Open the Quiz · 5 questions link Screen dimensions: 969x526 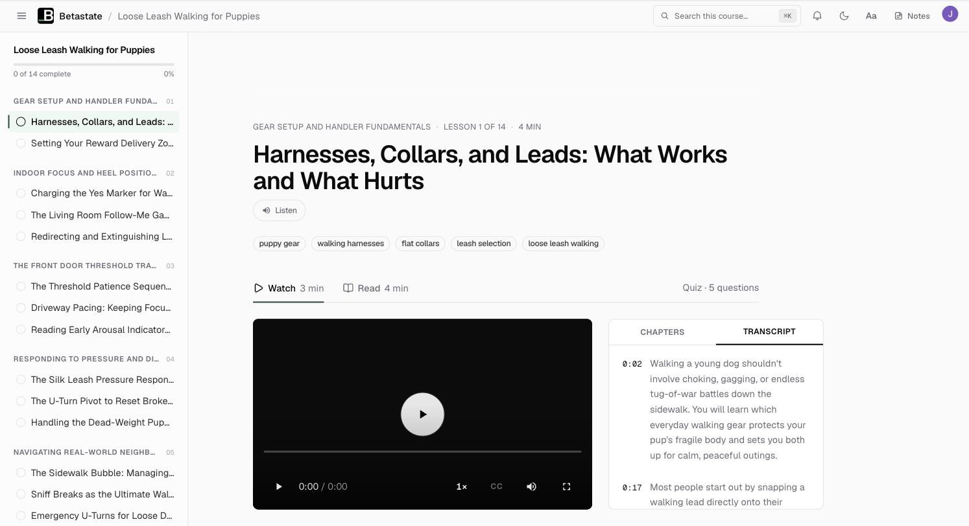(x=721, y=288)
